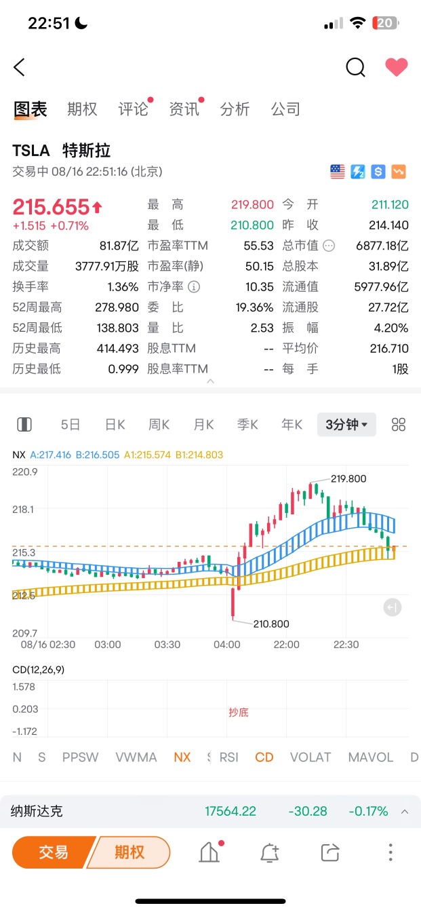Toggle the heart favorite icon
Screen dimensions: 421x912
[x=397, y=67]
